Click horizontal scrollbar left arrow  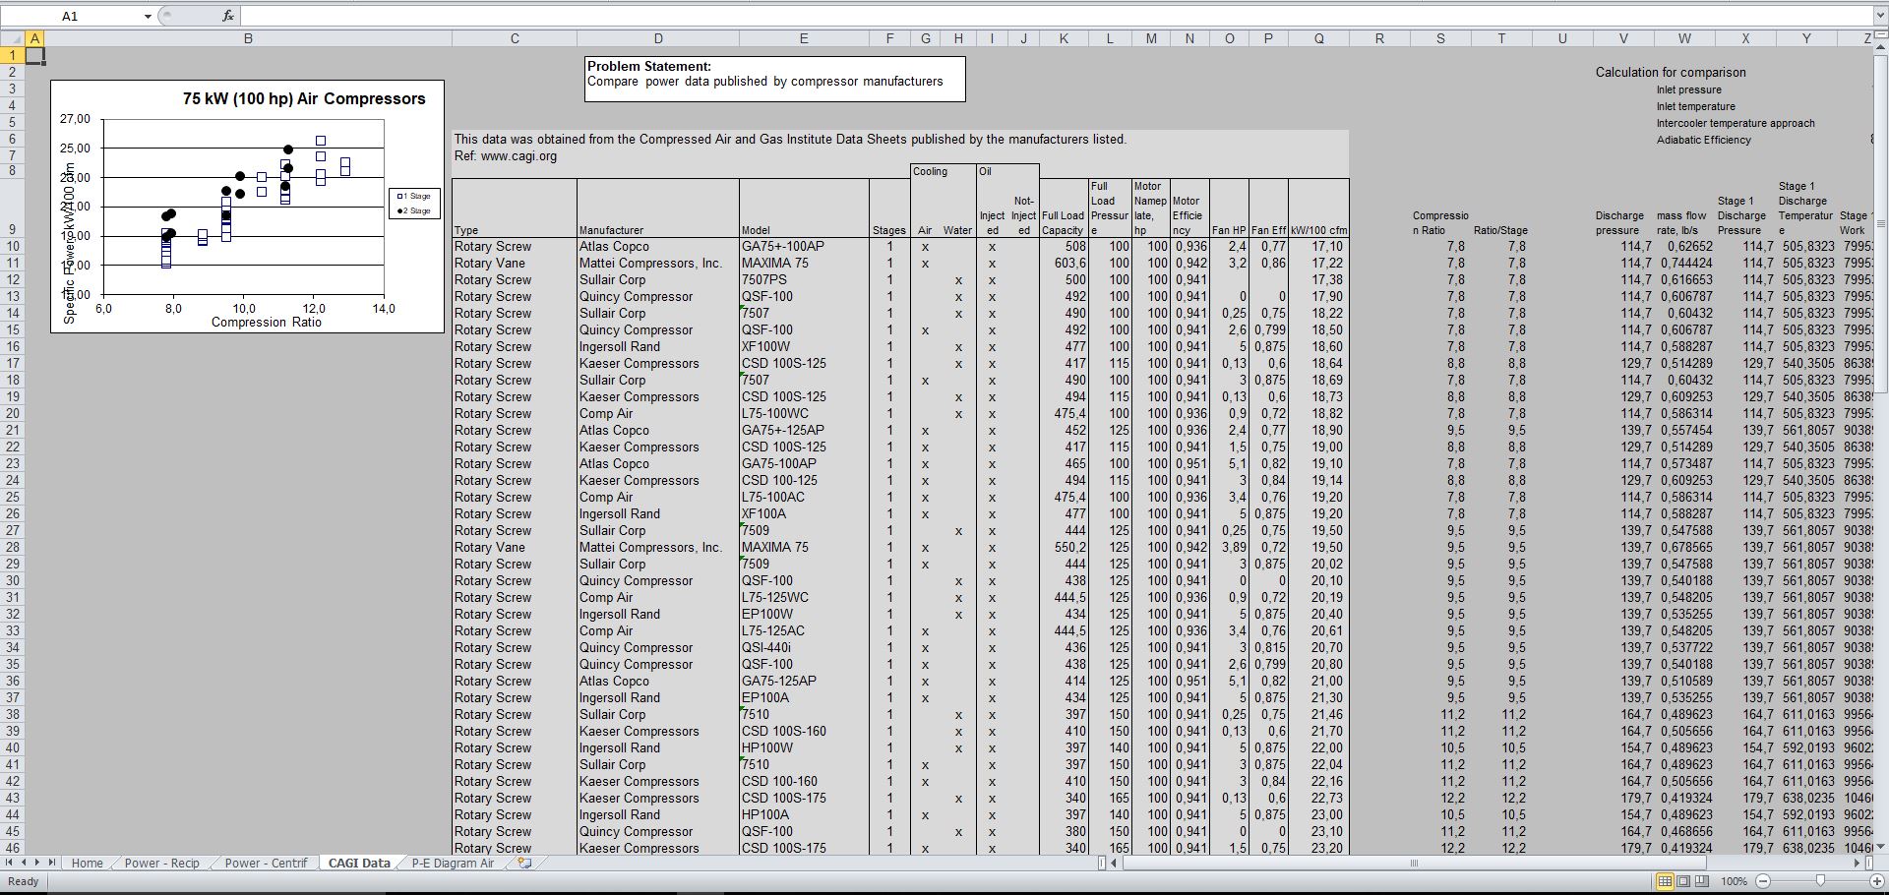coord(1116,863)
